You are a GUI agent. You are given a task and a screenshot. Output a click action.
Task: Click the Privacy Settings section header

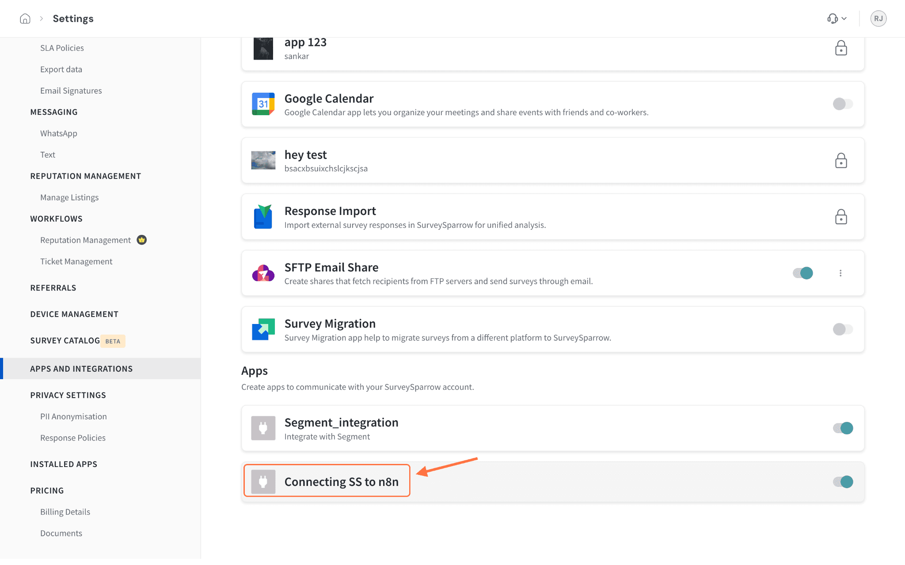(68, 395)
